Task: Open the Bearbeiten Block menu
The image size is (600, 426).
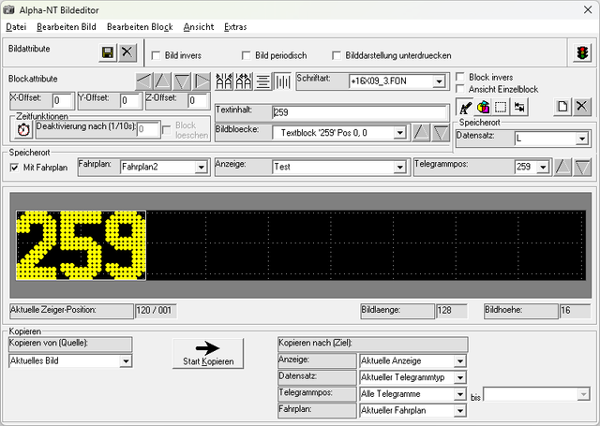Action: pos(140,27)
